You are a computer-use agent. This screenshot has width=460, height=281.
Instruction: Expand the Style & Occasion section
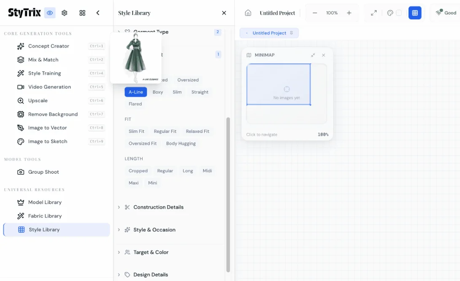(154, 230)
